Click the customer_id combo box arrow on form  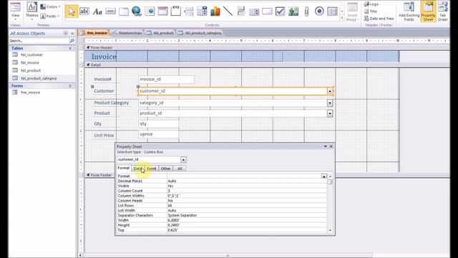pos(330,91)
